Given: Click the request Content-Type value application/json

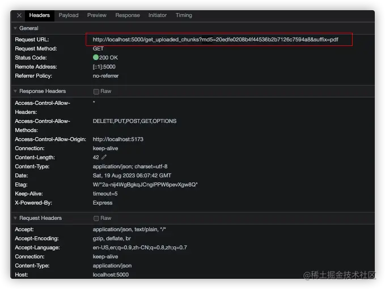Looking at the screenshot, I should coord(112,266).
